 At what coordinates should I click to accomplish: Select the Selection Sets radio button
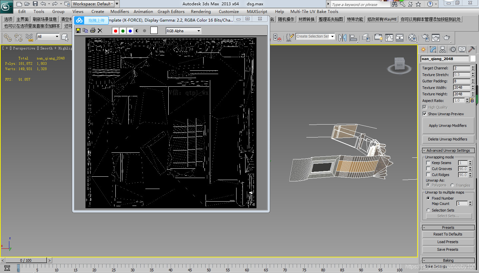[428, 210]
